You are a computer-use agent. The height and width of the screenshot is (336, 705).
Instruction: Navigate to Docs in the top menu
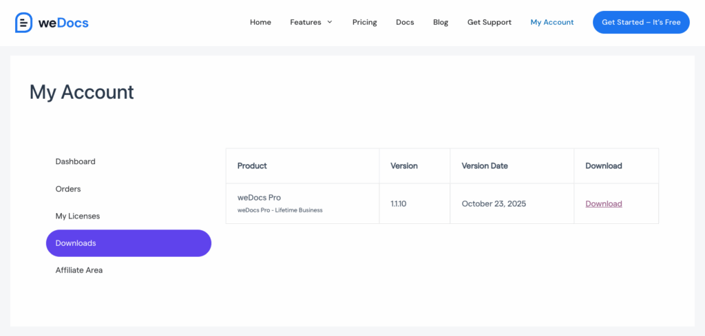pos(405,22)
